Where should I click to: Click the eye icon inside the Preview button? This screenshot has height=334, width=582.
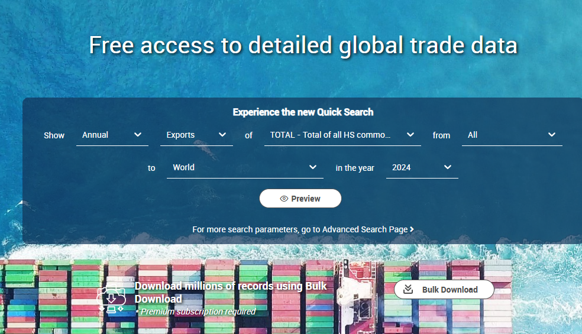[x=284, y=199]
